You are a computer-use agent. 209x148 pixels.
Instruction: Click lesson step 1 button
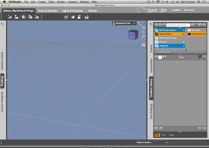(175, 142)
